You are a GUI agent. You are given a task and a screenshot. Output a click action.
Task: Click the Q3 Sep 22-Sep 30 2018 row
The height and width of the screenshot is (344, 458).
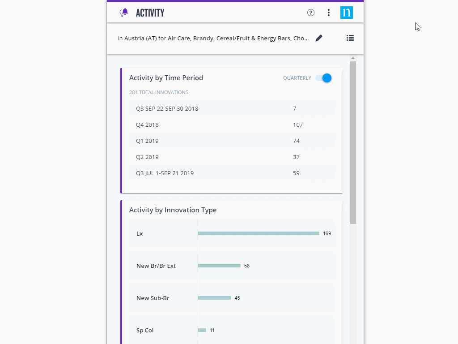pyautogui.click(x=232, y=109)
